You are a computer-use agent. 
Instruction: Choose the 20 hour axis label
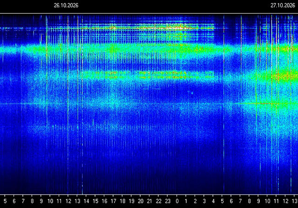click(141, 201)
